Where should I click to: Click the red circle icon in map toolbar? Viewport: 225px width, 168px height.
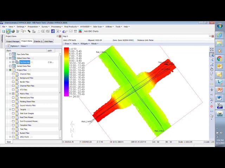point(212,106)
